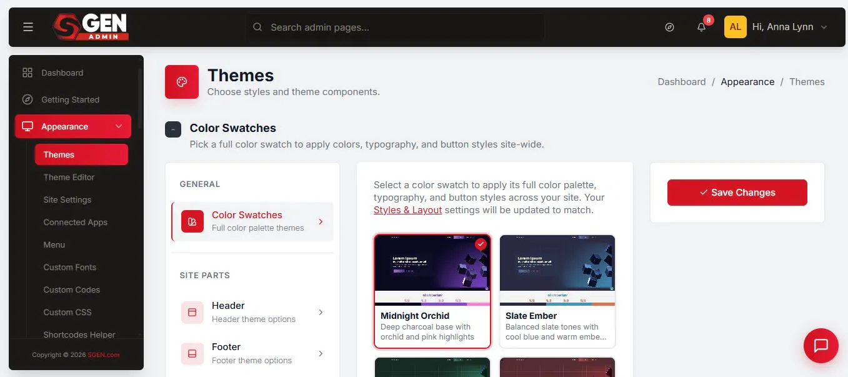
Task: Select the Midnight Orchid color swatch preview
Action: tap(432, 270)
